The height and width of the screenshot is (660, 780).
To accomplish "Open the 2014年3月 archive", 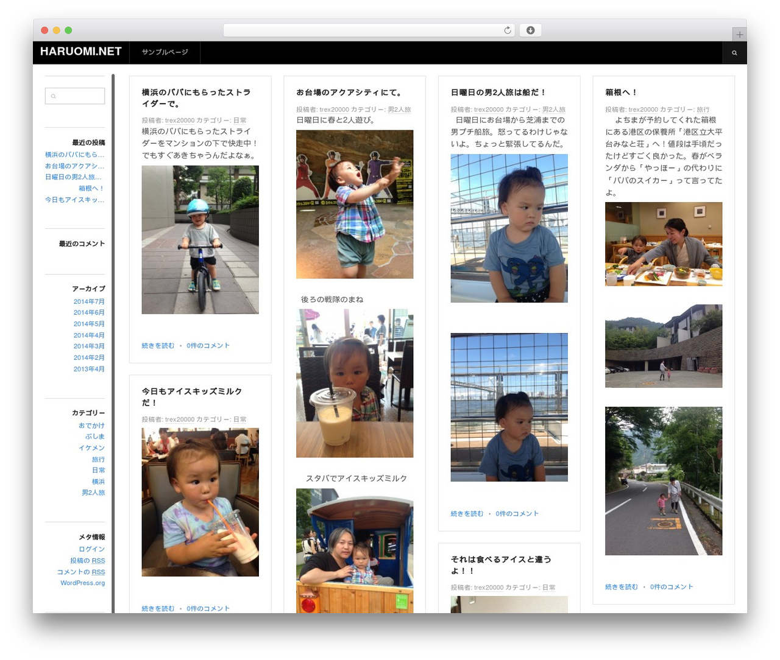I will tap(89, 346).
